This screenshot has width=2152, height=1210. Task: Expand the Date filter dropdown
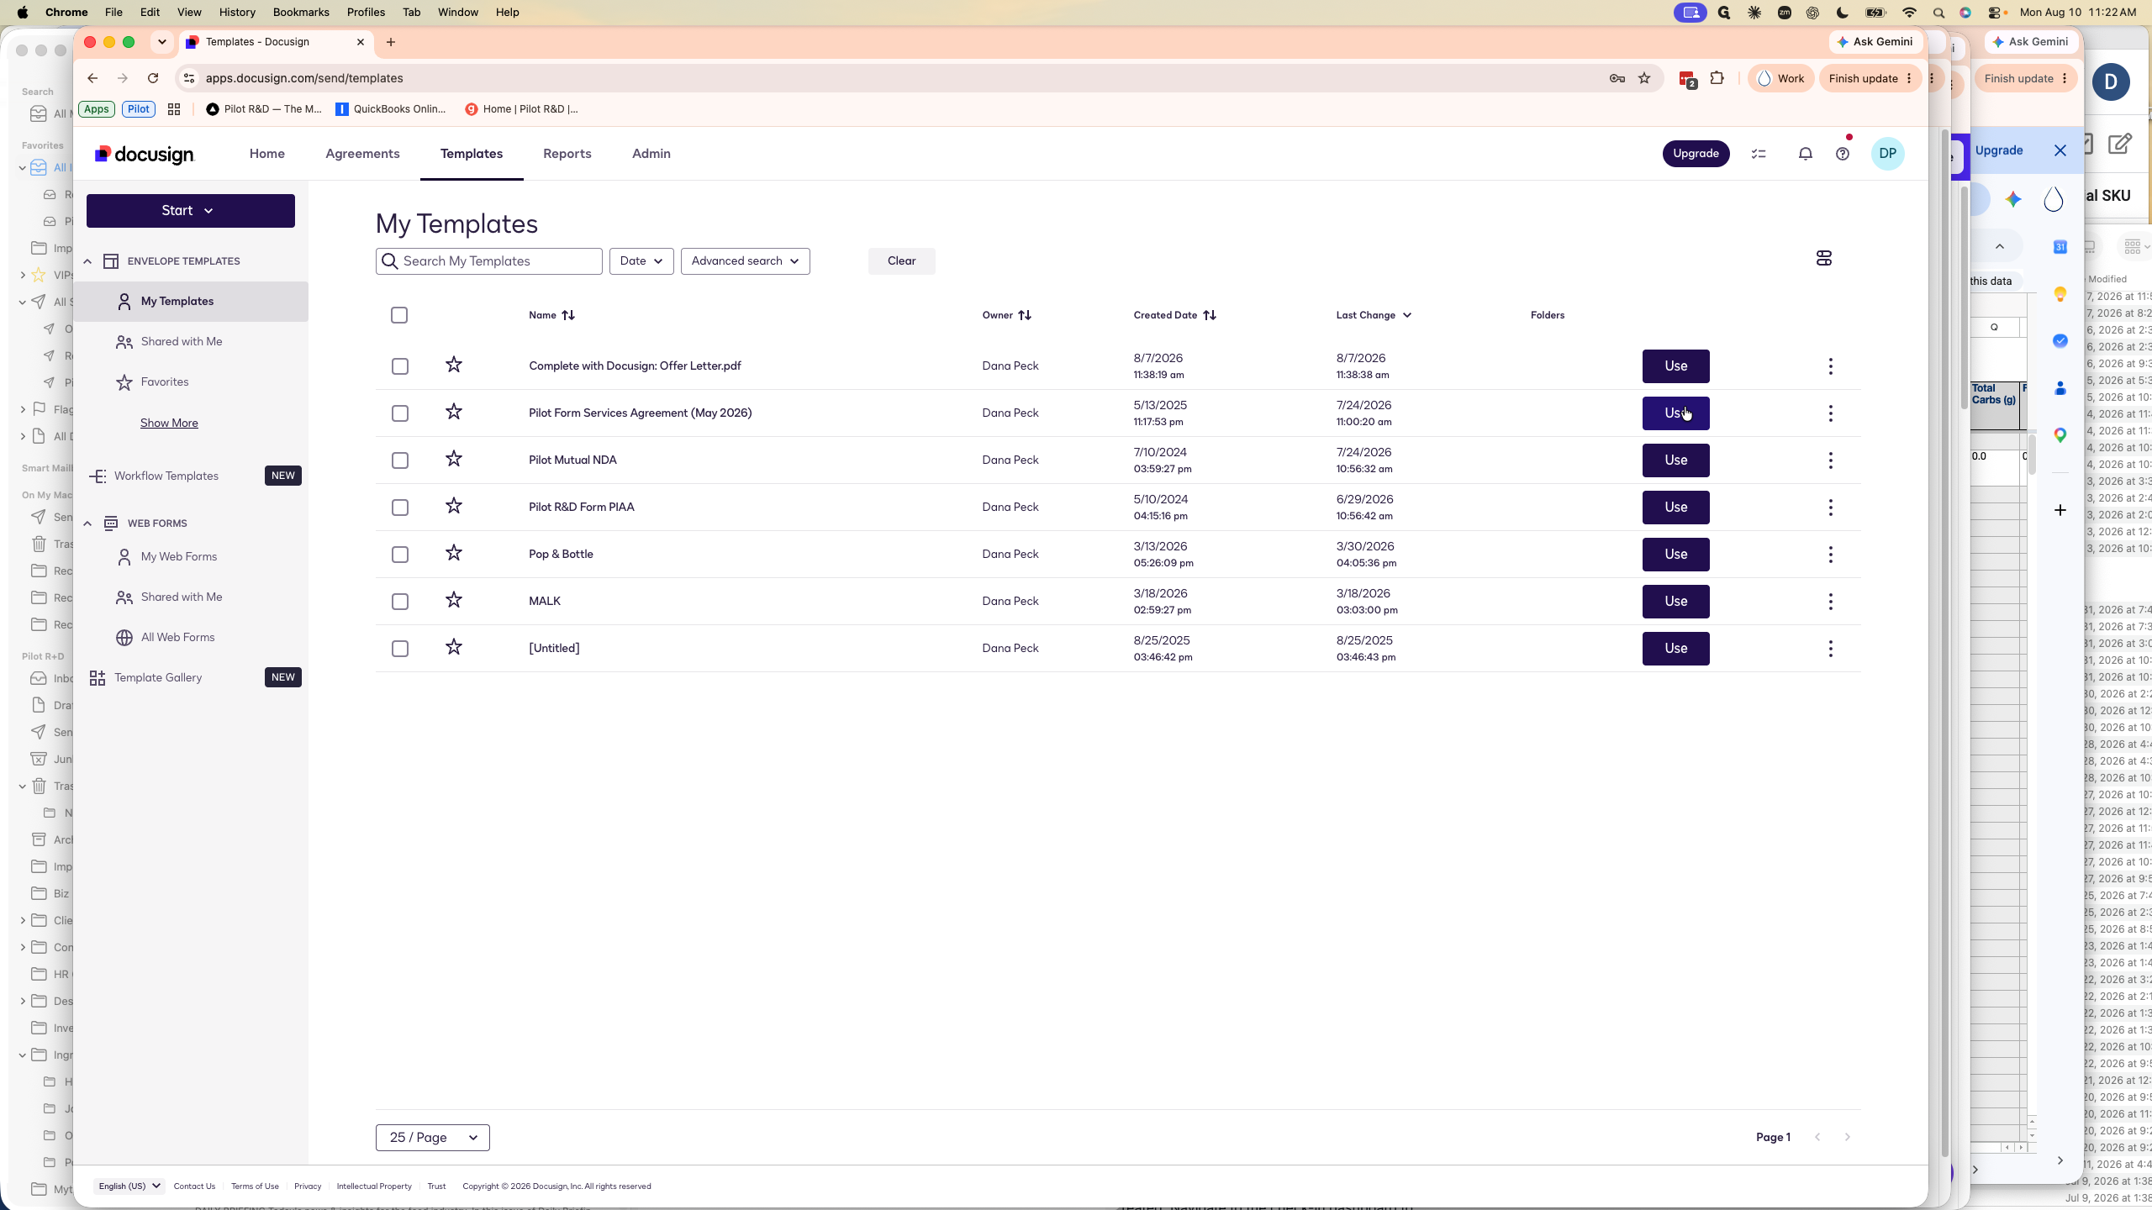coord(641,261)
